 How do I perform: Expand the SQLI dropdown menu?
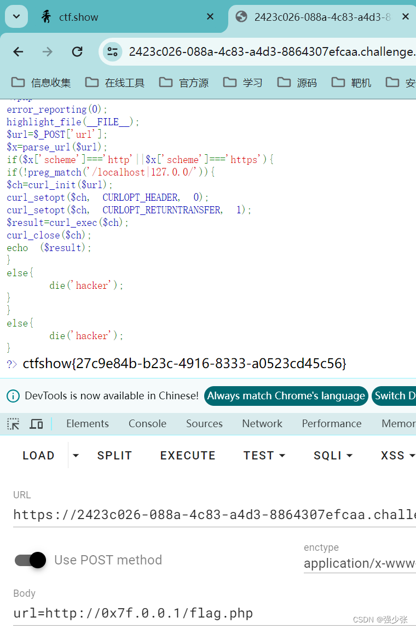(333, 455)
